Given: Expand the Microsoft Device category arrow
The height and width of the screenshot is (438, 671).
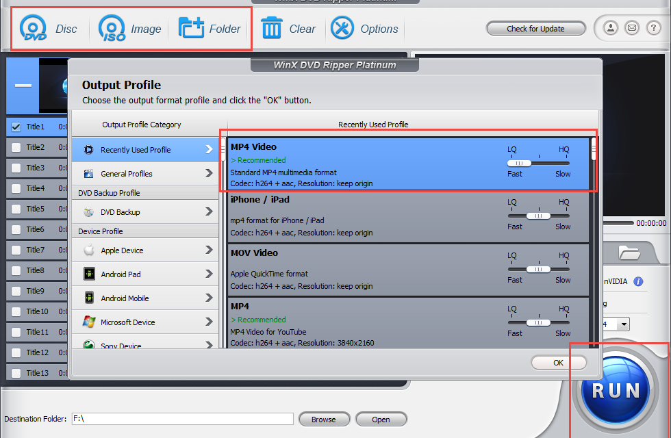Looking at the screenshot, I should pos(209,322).
